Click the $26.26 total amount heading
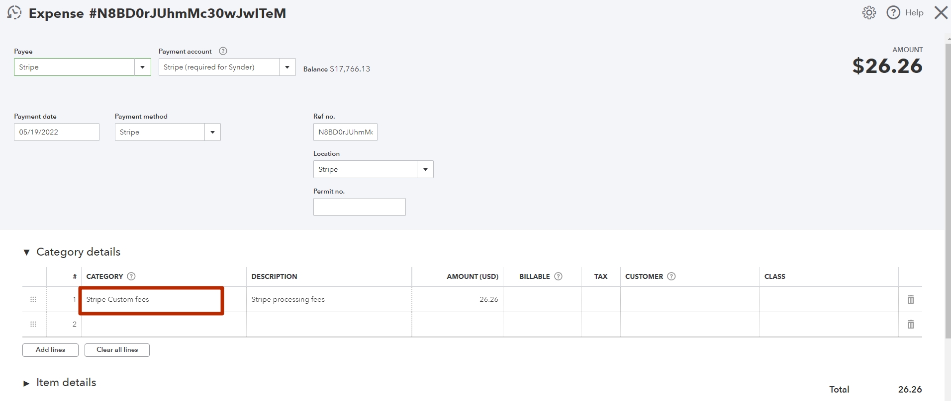 [x=887, y=66]
